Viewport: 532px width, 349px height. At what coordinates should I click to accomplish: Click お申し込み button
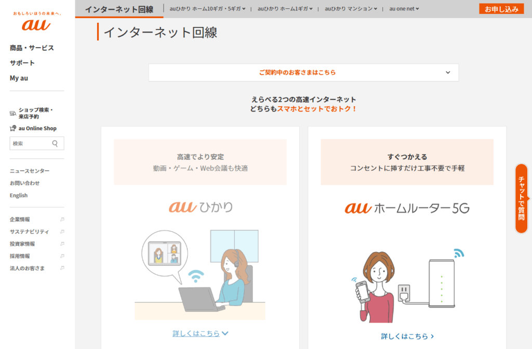(x=501, y=9)
